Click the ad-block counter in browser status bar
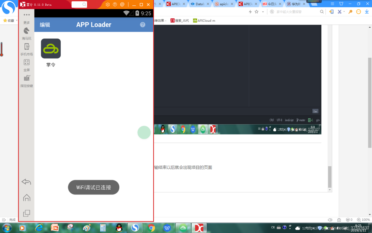Image resolution: width=372 pixels, height=233 pixels. 349,220
